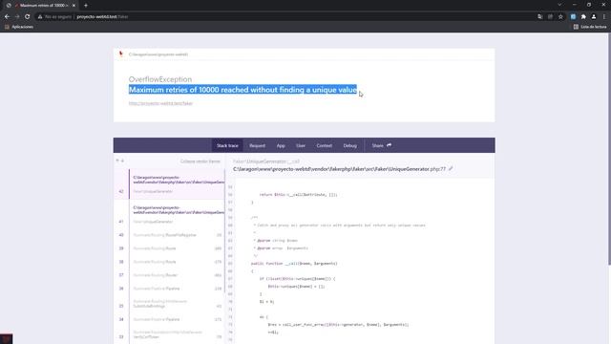This screenshot has height=344, width=611.
Task: Close the 'Maximum retries of 10000' tab
Action: coord(74,6)
